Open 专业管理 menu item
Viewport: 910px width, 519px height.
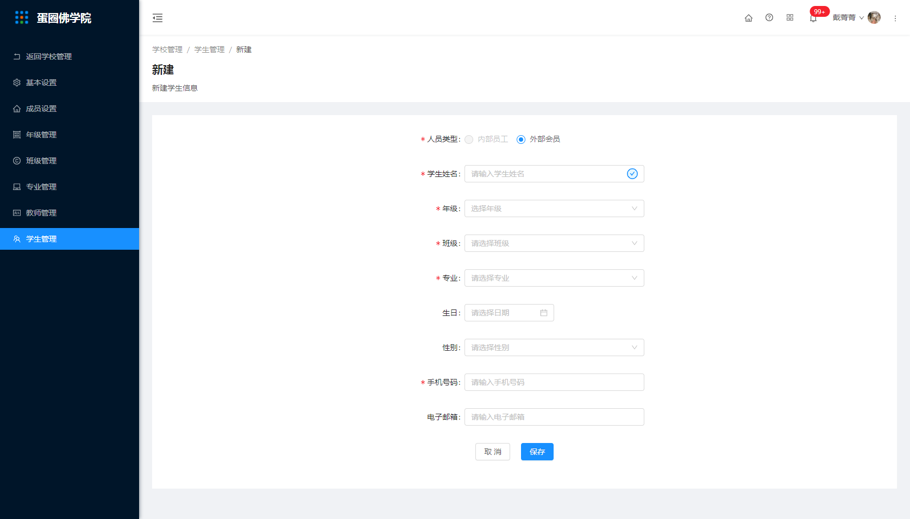[x=70, y=187]
